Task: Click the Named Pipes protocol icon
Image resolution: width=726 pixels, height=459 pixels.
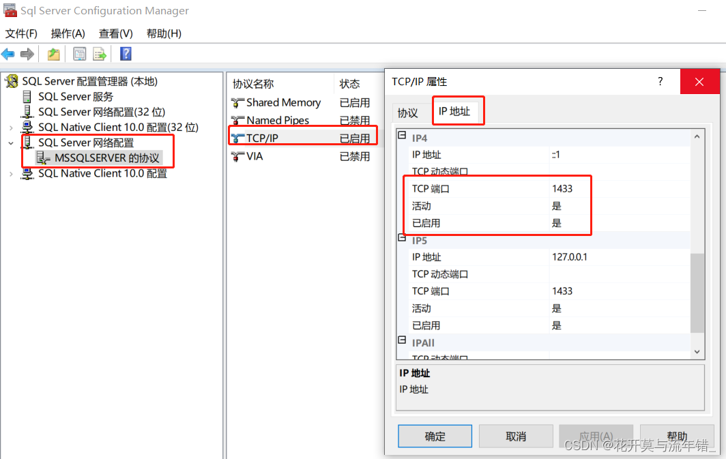Action: click(x=237, y=120)
